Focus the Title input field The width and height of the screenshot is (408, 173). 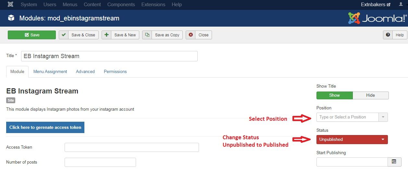coord(109,56)
